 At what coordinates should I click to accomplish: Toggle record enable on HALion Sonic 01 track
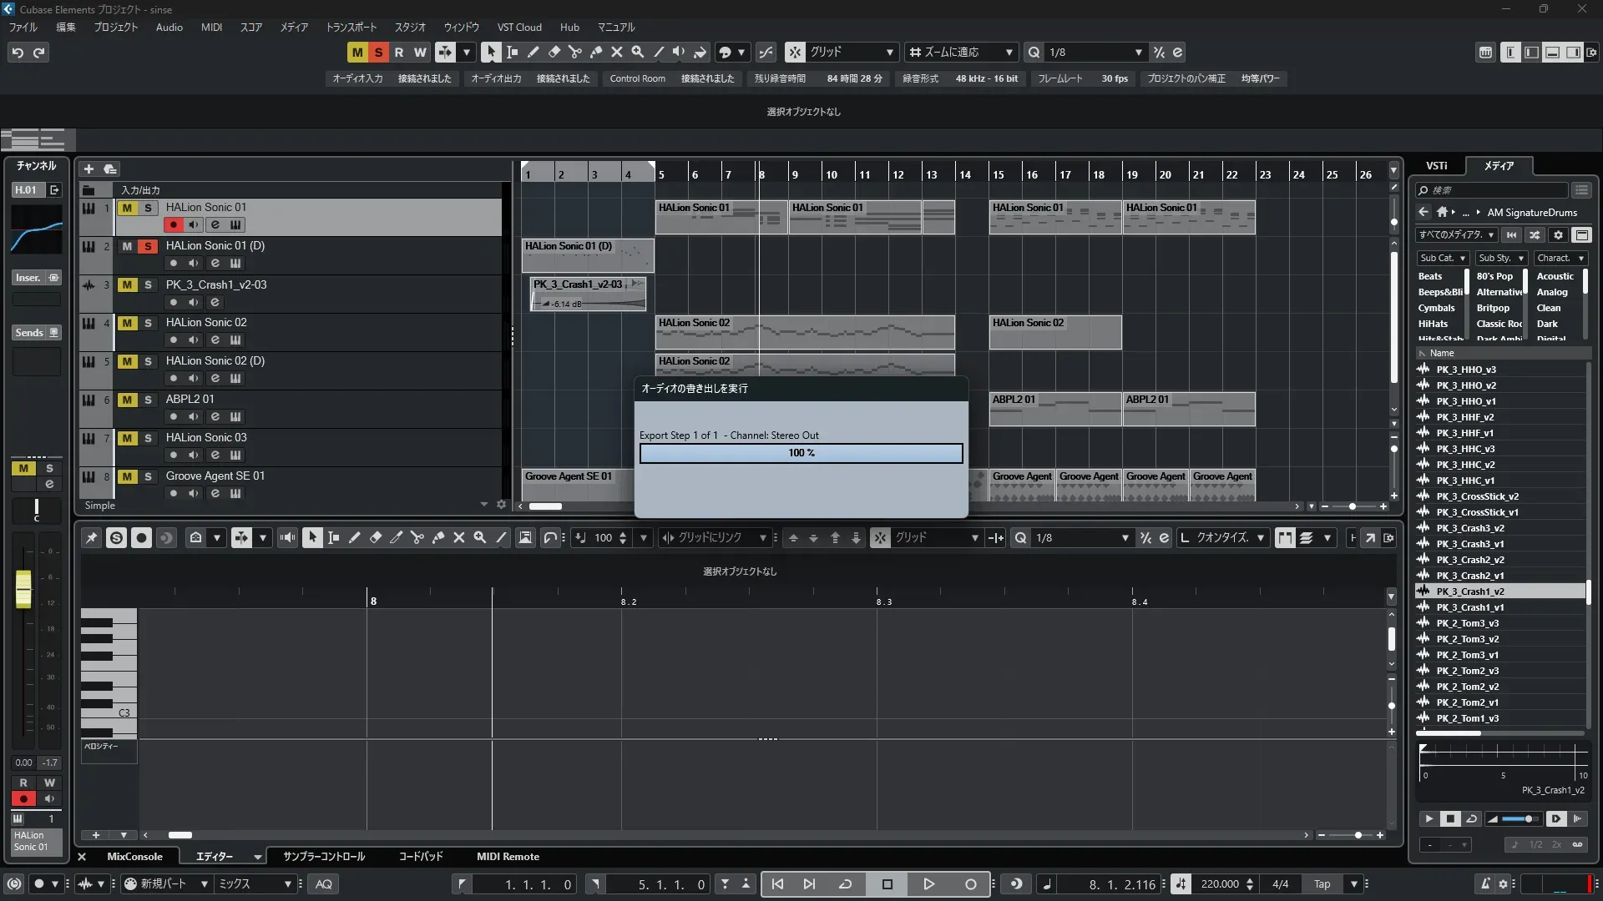click(x=173, y=224)
